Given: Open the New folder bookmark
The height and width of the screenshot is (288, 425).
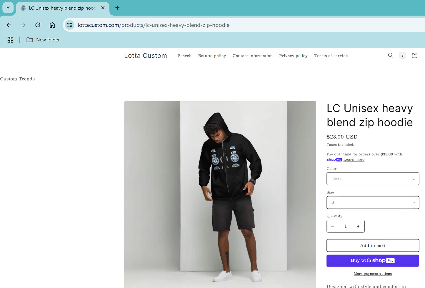Looking at the screenshot, I should (x=43, y=40).
